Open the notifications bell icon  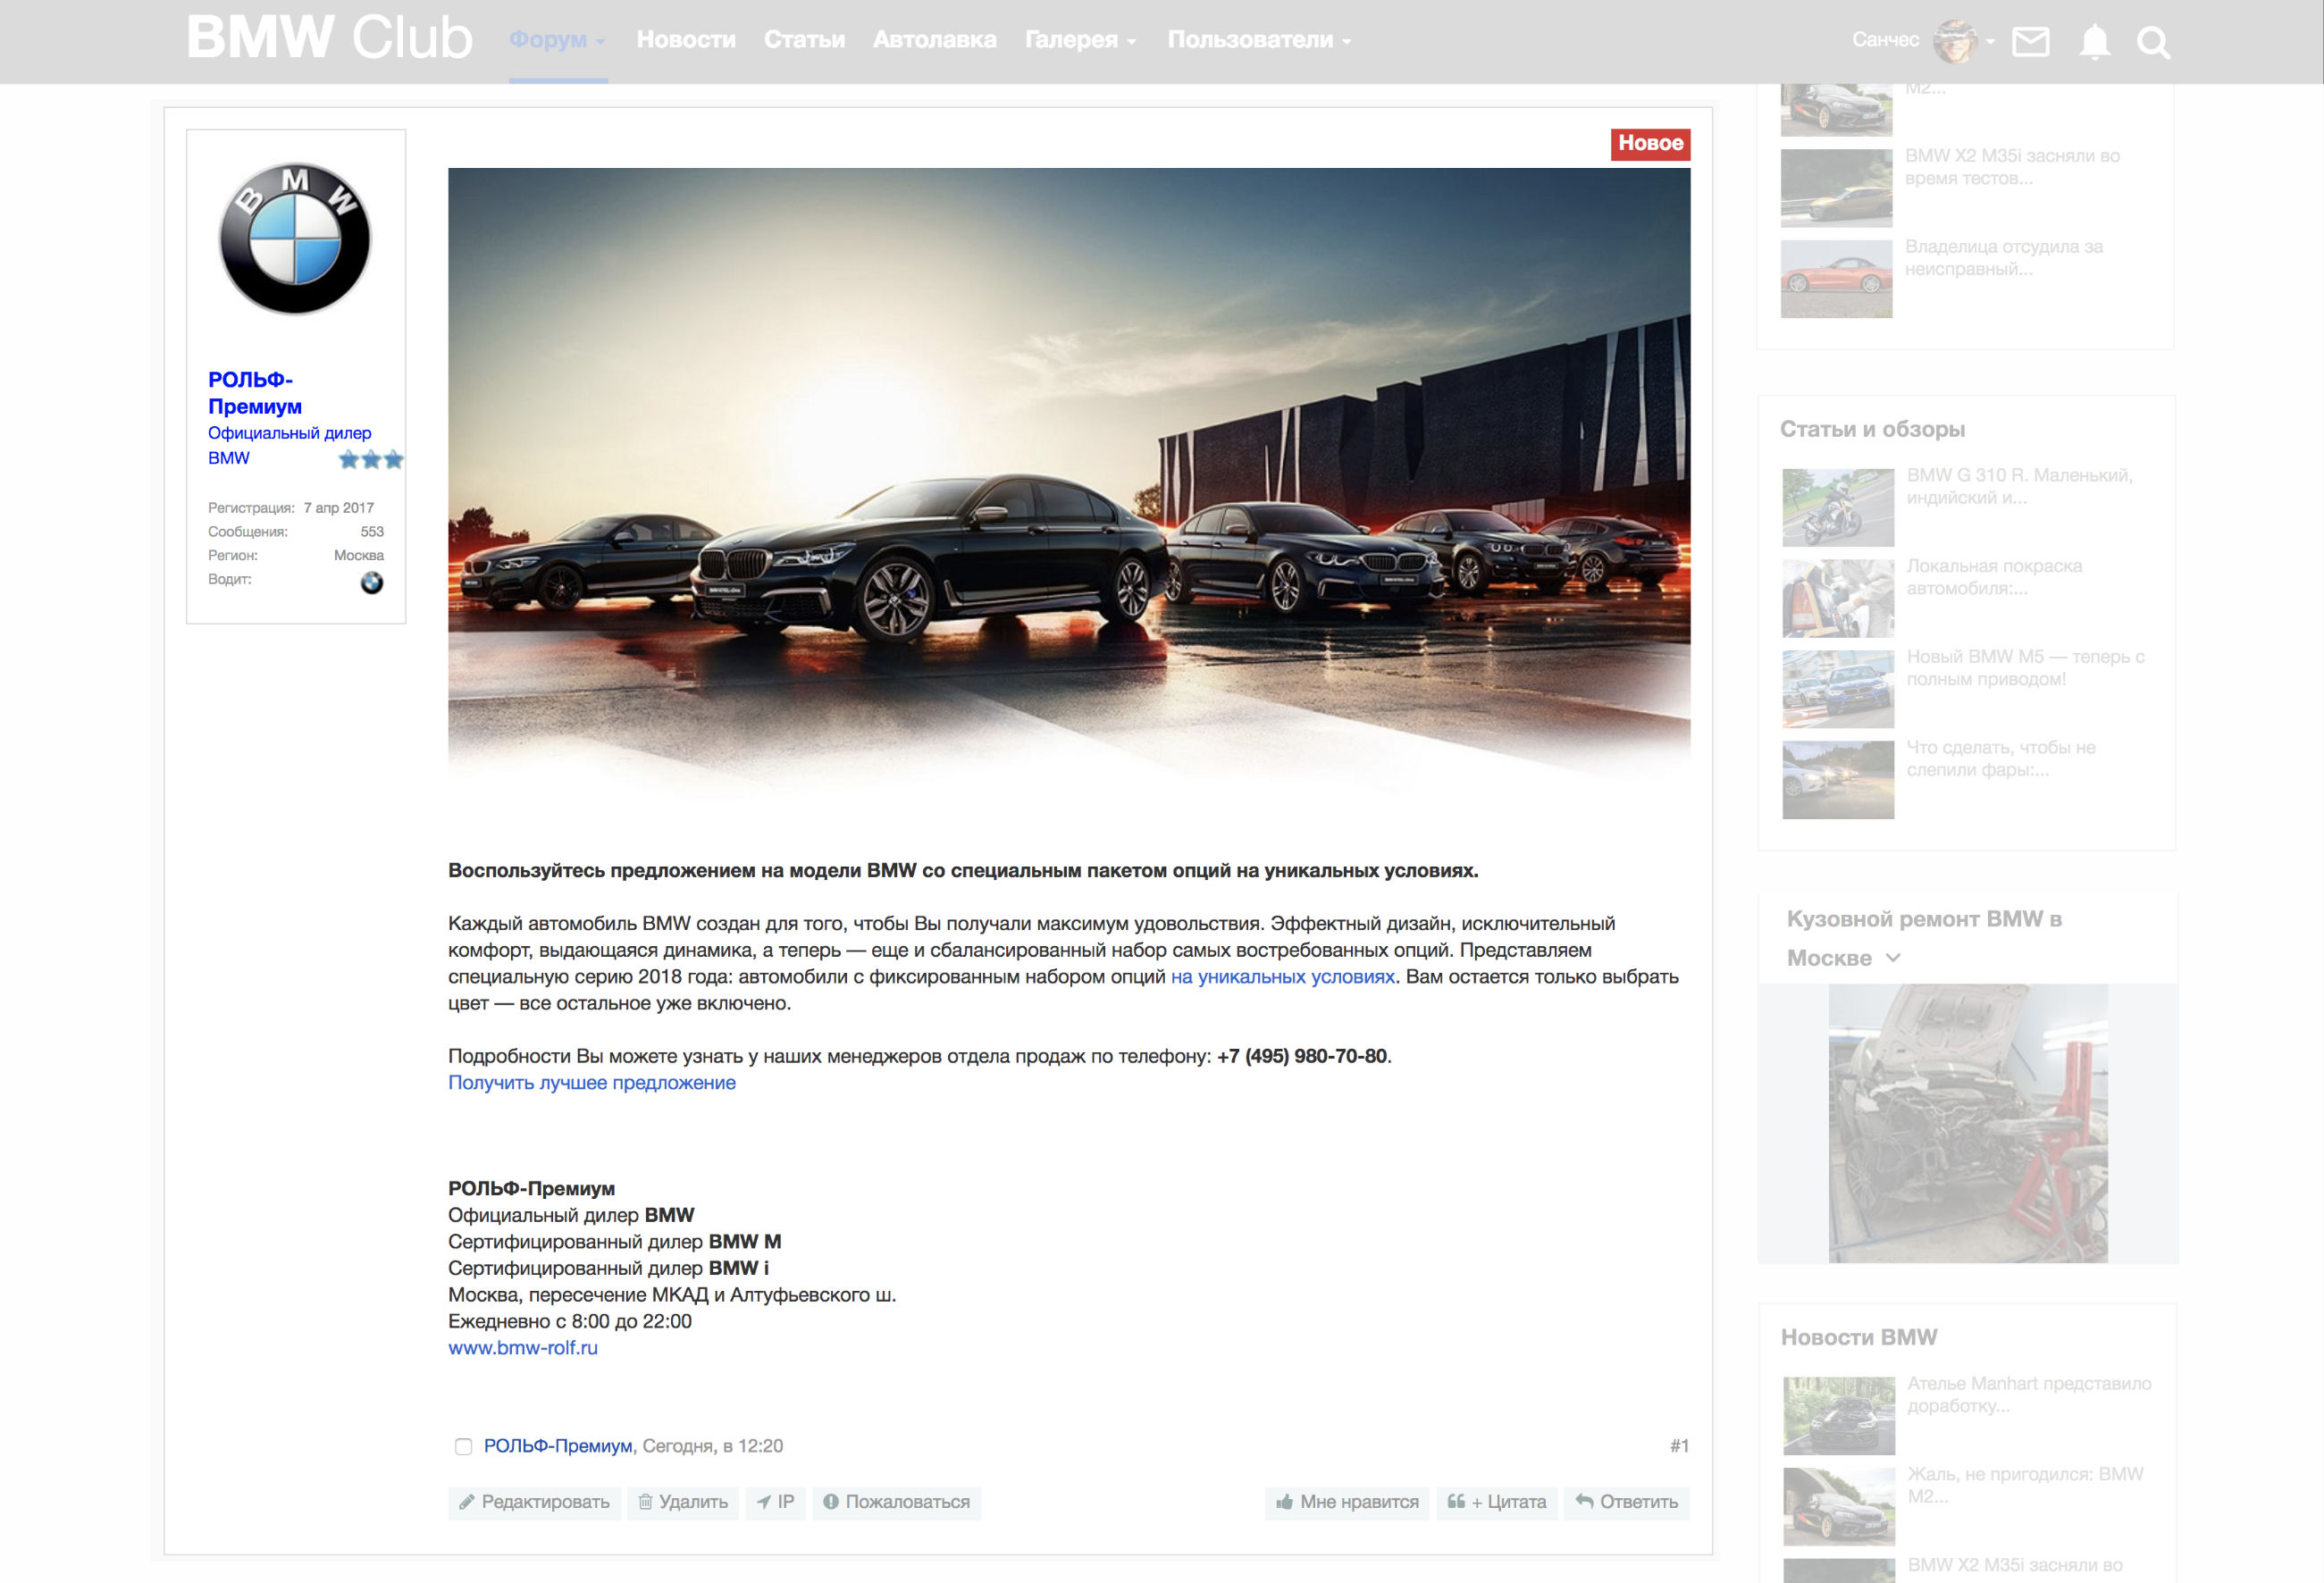[2094, 41]
